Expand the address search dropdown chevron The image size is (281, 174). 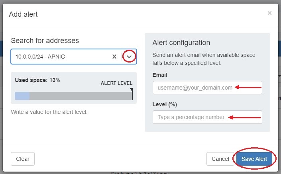tap(129, 57)
